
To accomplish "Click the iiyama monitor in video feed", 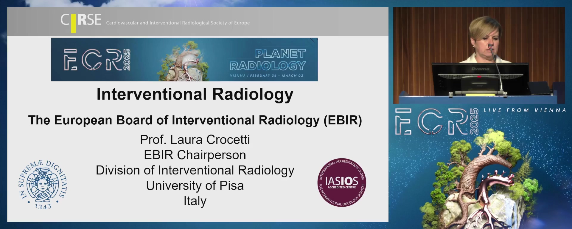I will pos(480,79).
